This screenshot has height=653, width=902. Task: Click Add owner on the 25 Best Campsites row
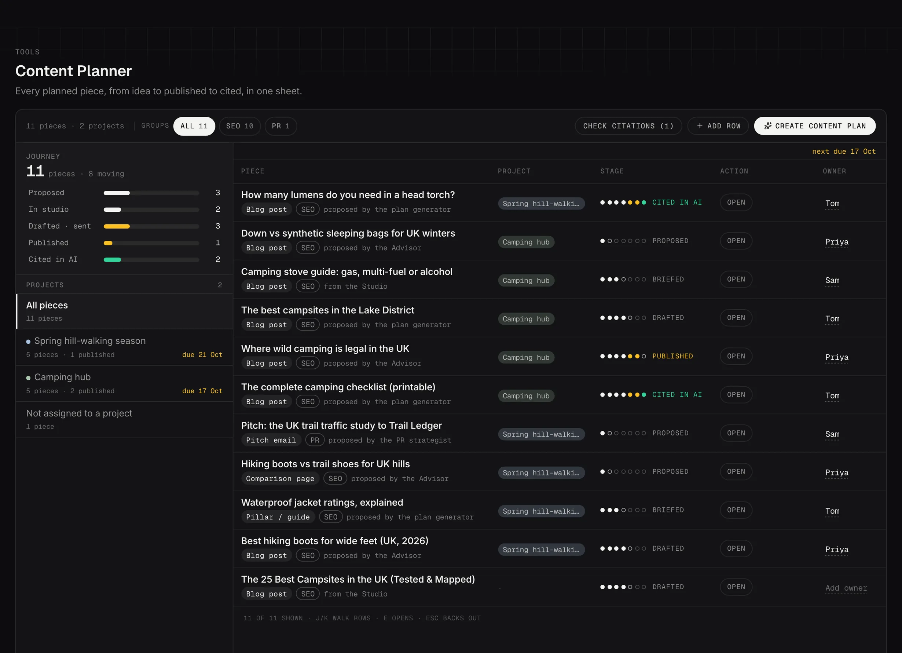(846, 588)
